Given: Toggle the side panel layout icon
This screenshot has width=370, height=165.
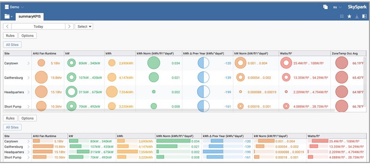Looking at the screenshot, I should [x=364, y=16].
